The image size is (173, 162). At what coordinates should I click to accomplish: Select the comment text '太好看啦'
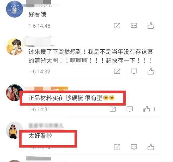(40, 136)
